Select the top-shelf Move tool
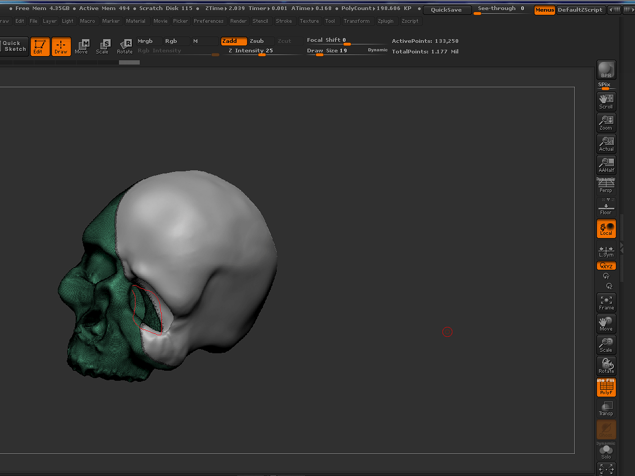The image size is (635, 476). 81,47
